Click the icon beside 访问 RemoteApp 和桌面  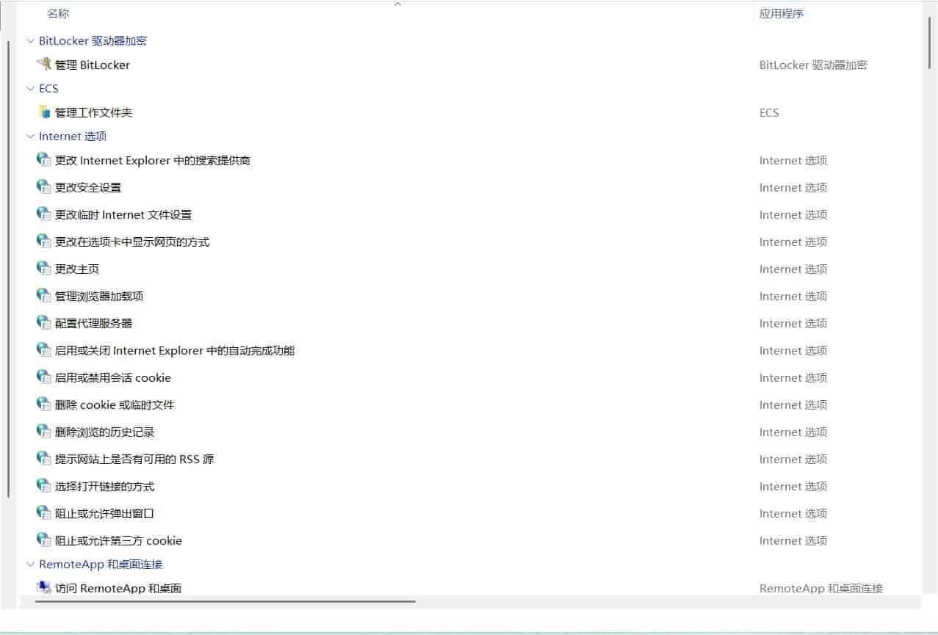coord(43,587)
